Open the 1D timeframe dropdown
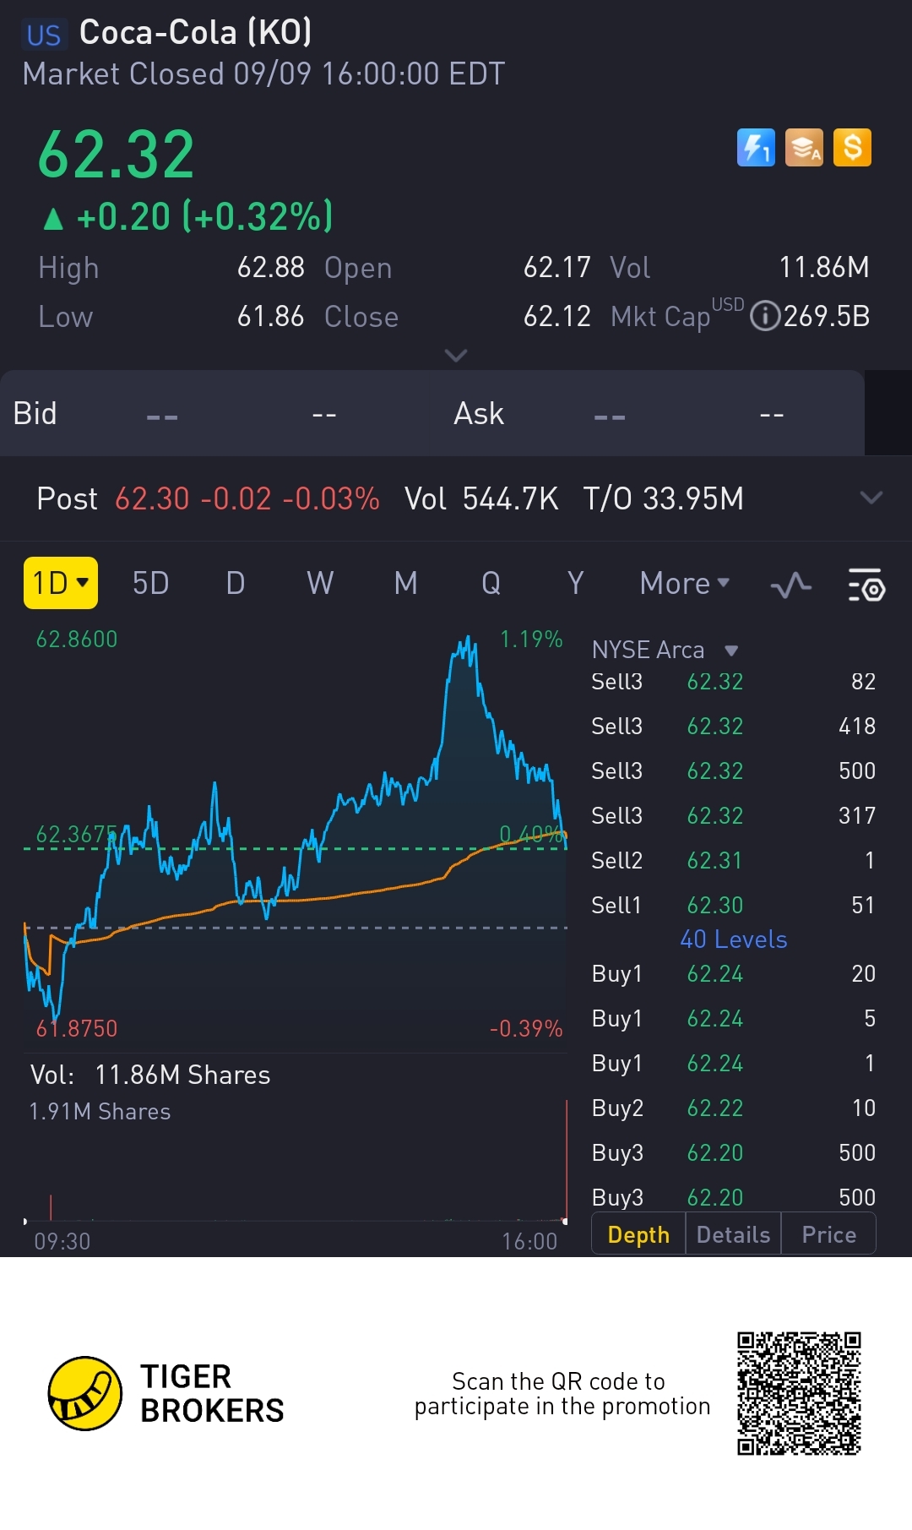The image size is (912, 1530). pyautogui.click(x=61, y=583)
